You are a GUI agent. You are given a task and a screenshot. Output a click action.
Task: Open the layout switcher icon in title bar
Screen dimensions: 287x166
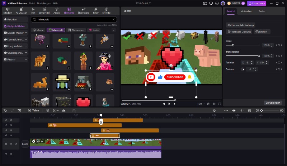coord(205,3)
